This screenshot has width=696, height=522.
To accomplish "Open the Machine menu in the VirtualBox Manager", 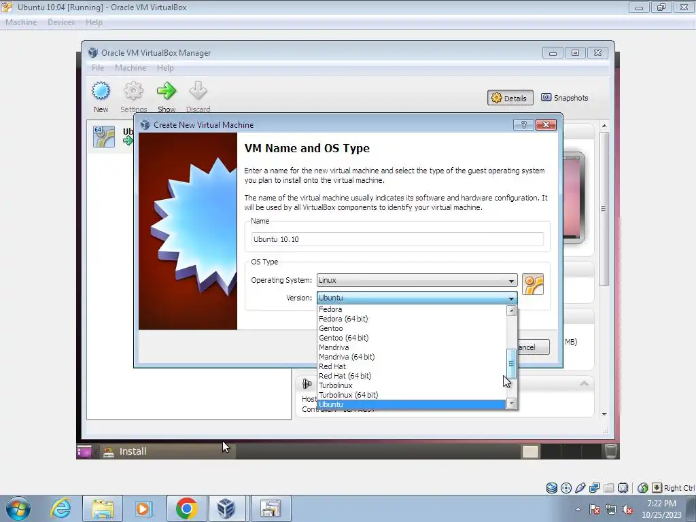I will (130, 68).
